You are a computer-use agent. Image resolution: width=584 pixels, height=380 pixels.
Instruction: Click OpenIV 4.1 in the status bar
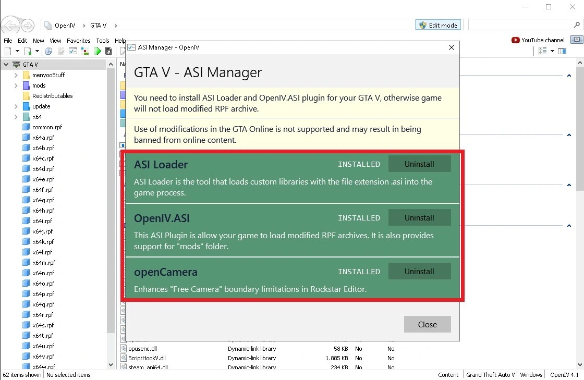point(564,374)
